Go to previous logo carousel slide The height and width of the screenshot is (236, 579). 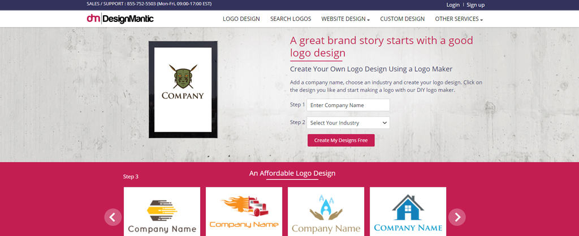[x=113, y=217]
